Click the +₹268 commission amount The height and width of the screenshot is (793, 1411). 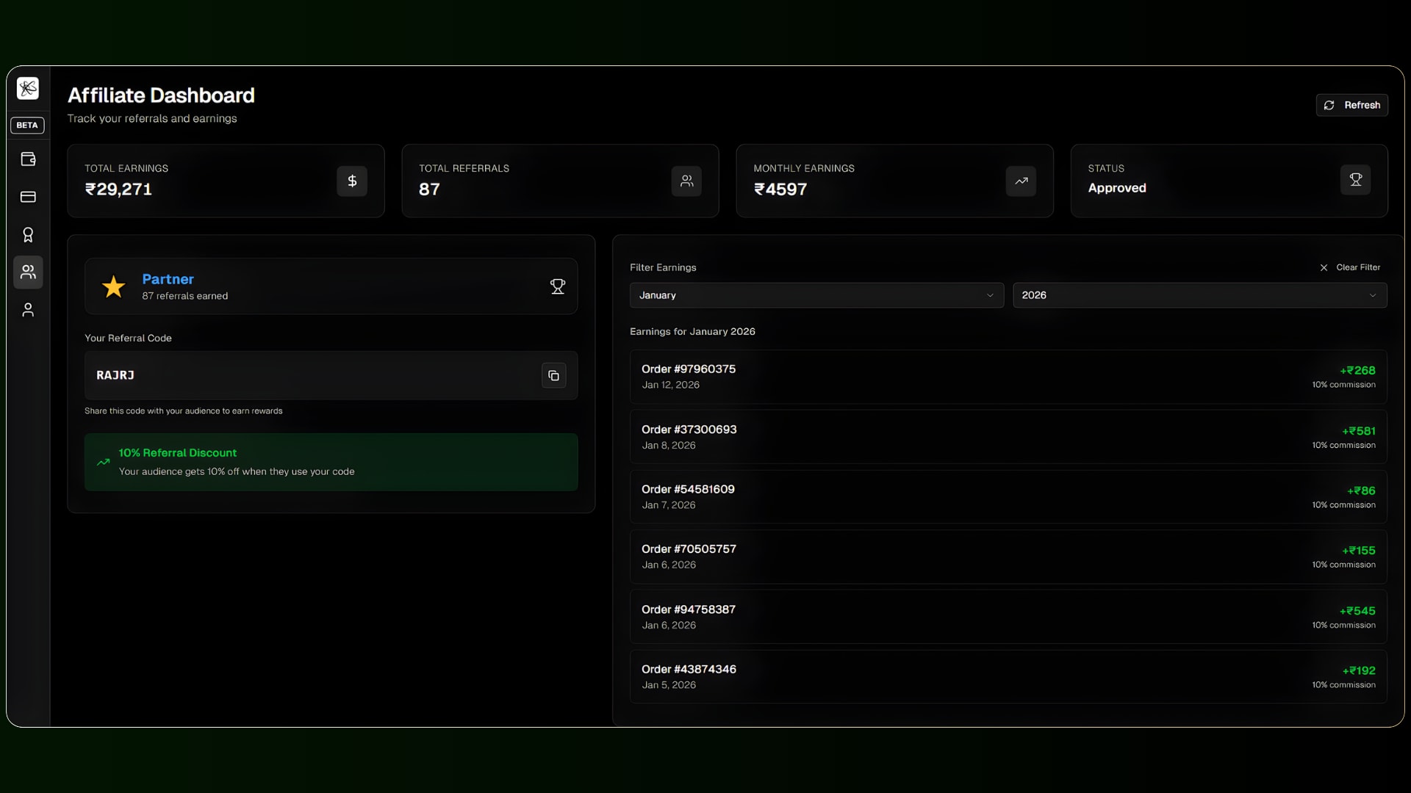tap(1357, 371)
